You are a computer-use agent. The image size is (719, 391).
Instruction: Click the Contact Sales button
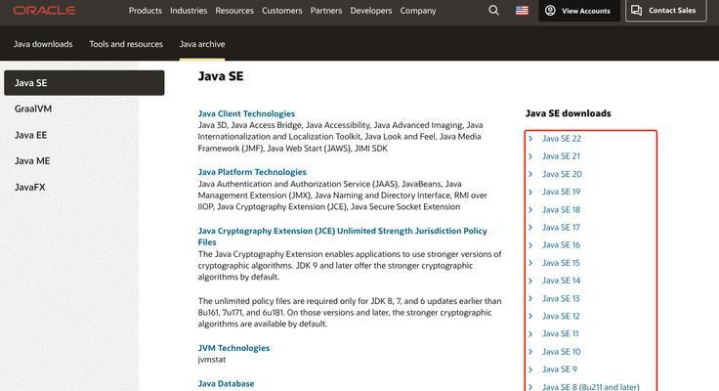pos(666,10)
